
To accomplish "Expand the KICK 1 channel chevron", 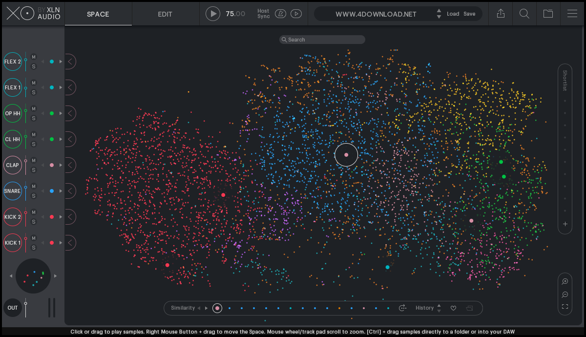I will (x=70, y=243).
